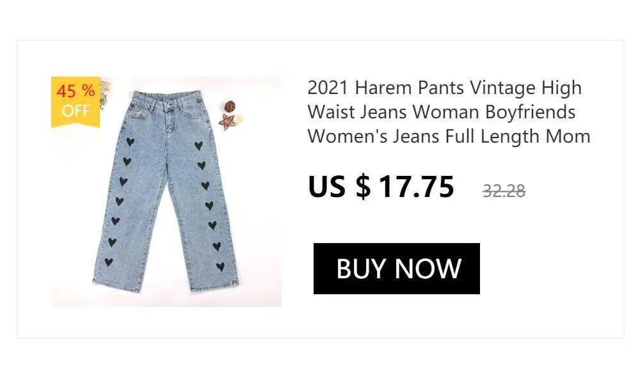Click the red 45 % text in the badge
Viewport: 640px width, 371px height.
click(76, 91)
